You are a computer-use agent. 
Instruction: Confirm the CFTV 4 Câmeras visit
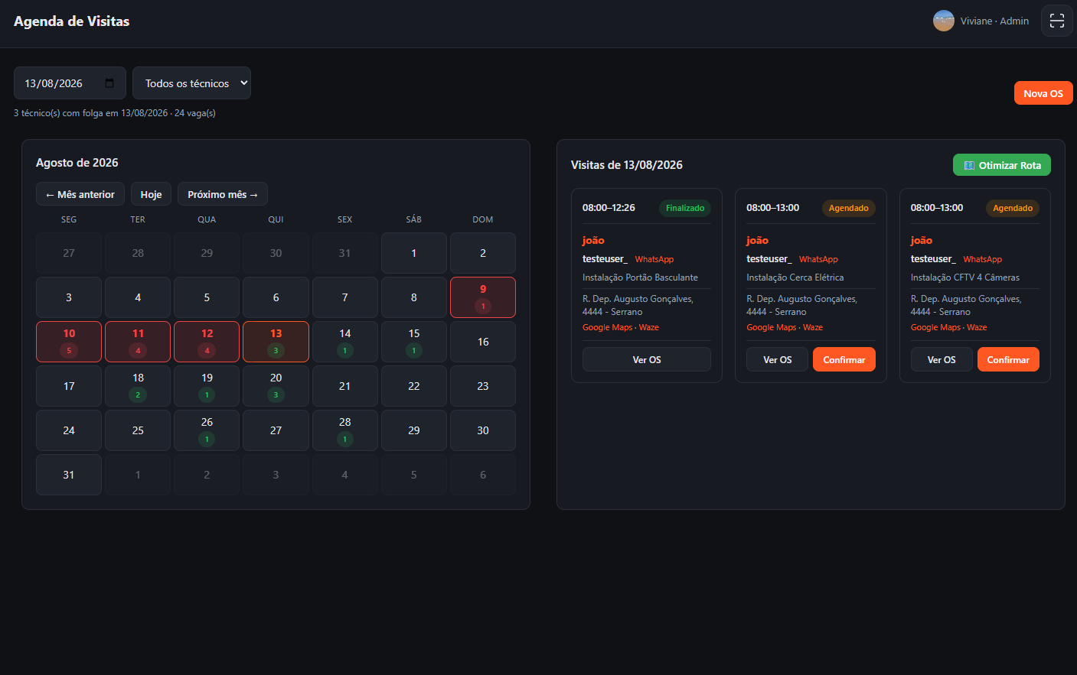1008,359
